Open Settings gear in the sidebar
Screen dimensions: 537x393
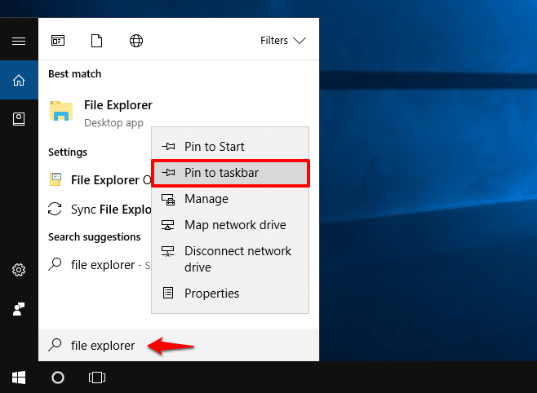(19, 270)
